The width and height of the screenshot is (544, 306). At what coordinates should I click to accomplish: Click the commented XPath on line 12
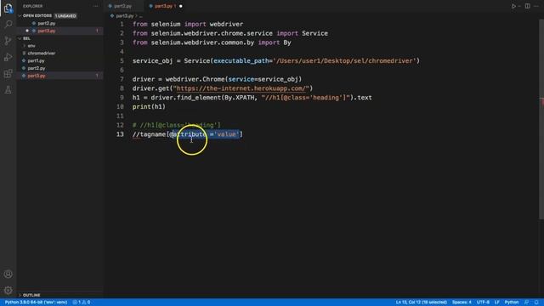click(x=177, y=125)
